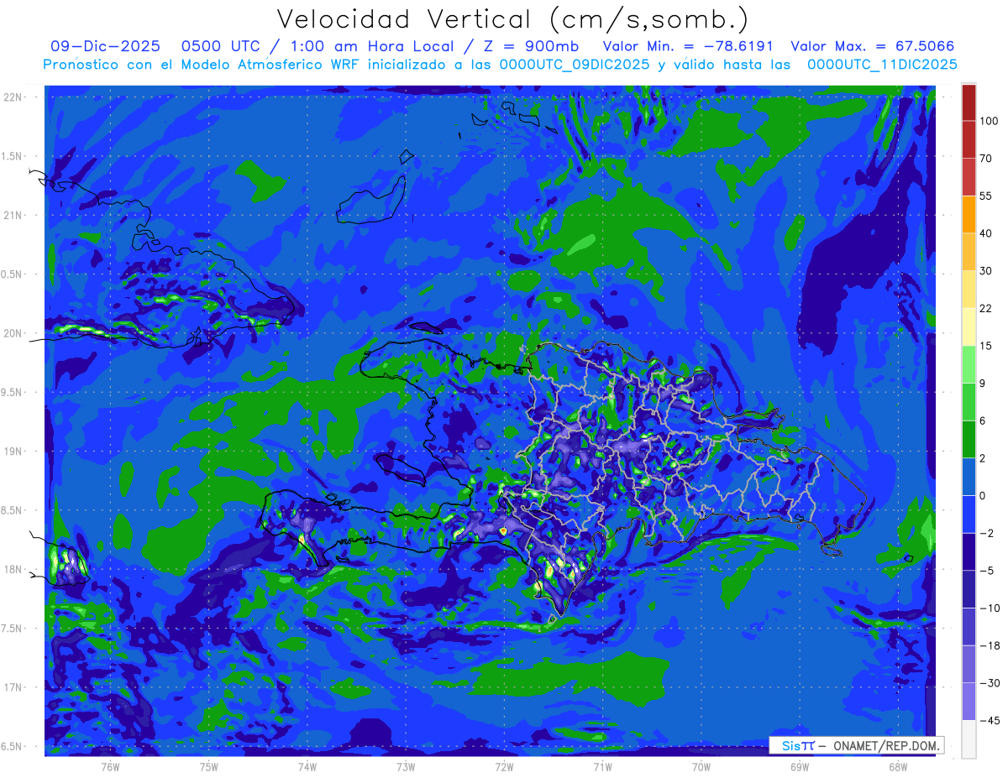Click the '40' colorbar label
Viewport: 1008px width, 778px height.
987,233
